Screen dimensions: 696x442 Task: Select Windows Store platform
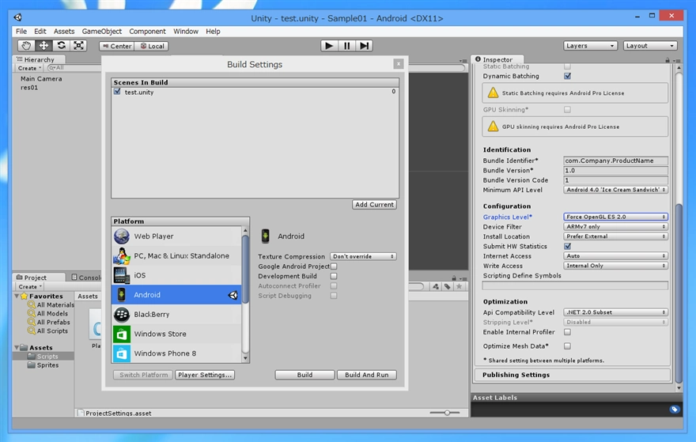(176, 334)
